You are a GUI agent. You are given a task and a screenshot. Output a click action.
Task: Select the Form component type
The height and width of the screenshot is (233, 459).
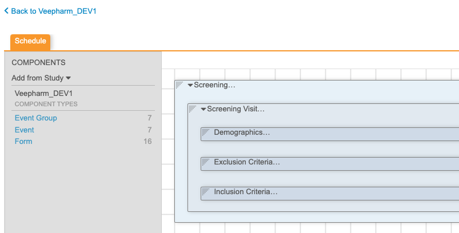[x=23, y=141]
